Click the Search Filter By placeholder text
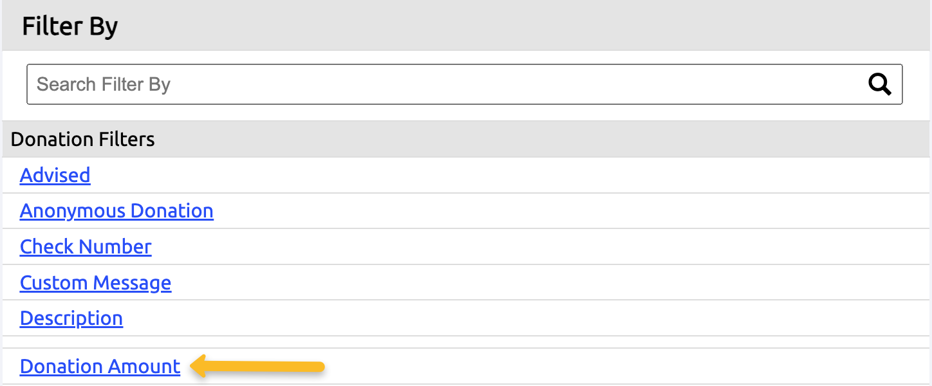932x386 pixels. [103, 84]
